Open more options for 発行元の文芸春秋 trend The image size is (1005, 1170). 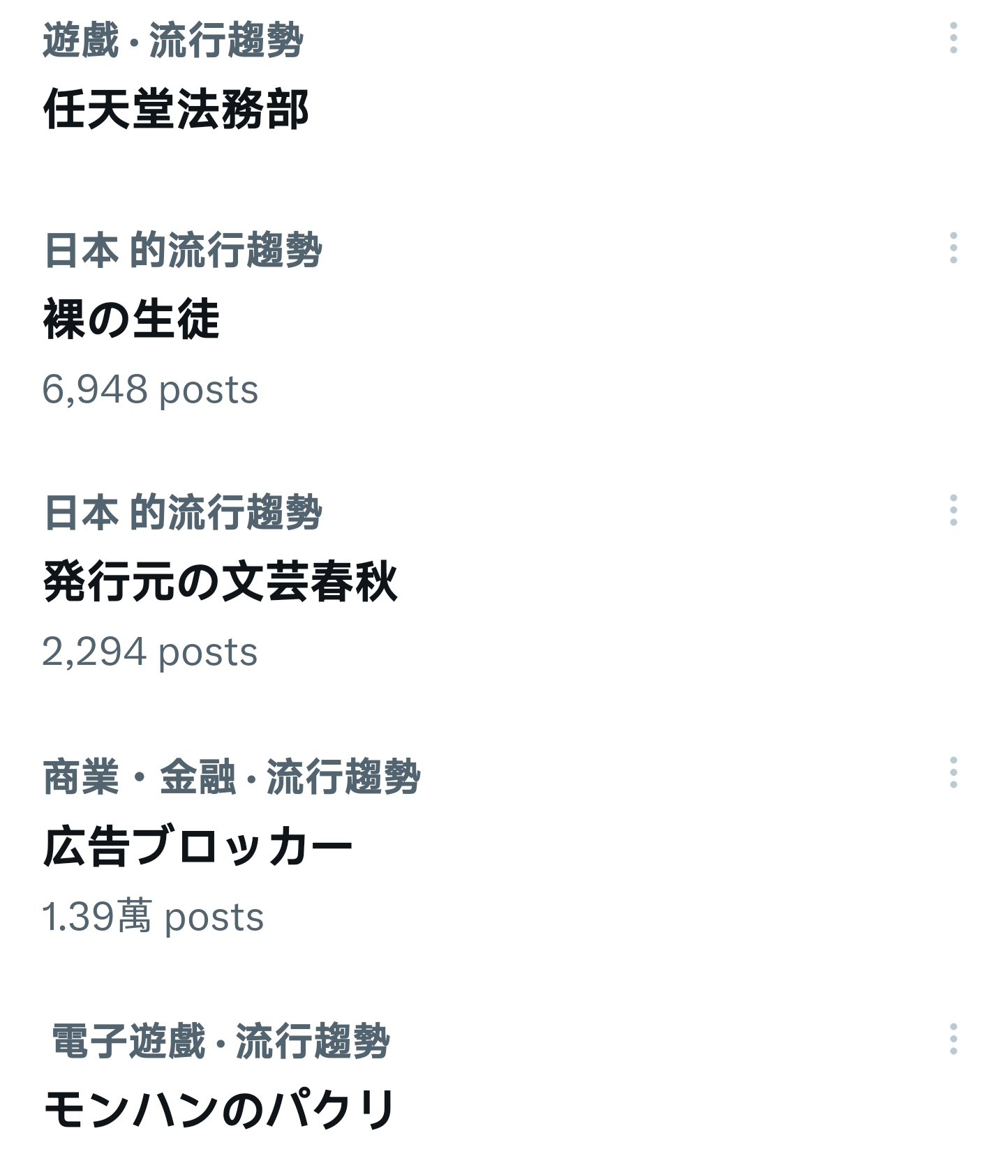953,510
